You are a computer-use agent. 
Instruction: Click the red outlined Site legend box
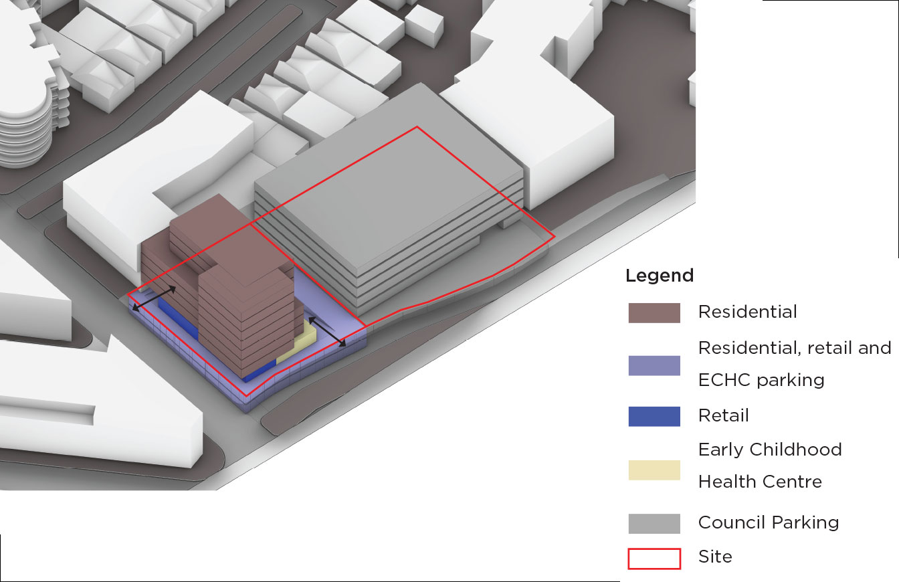[654, 558]
